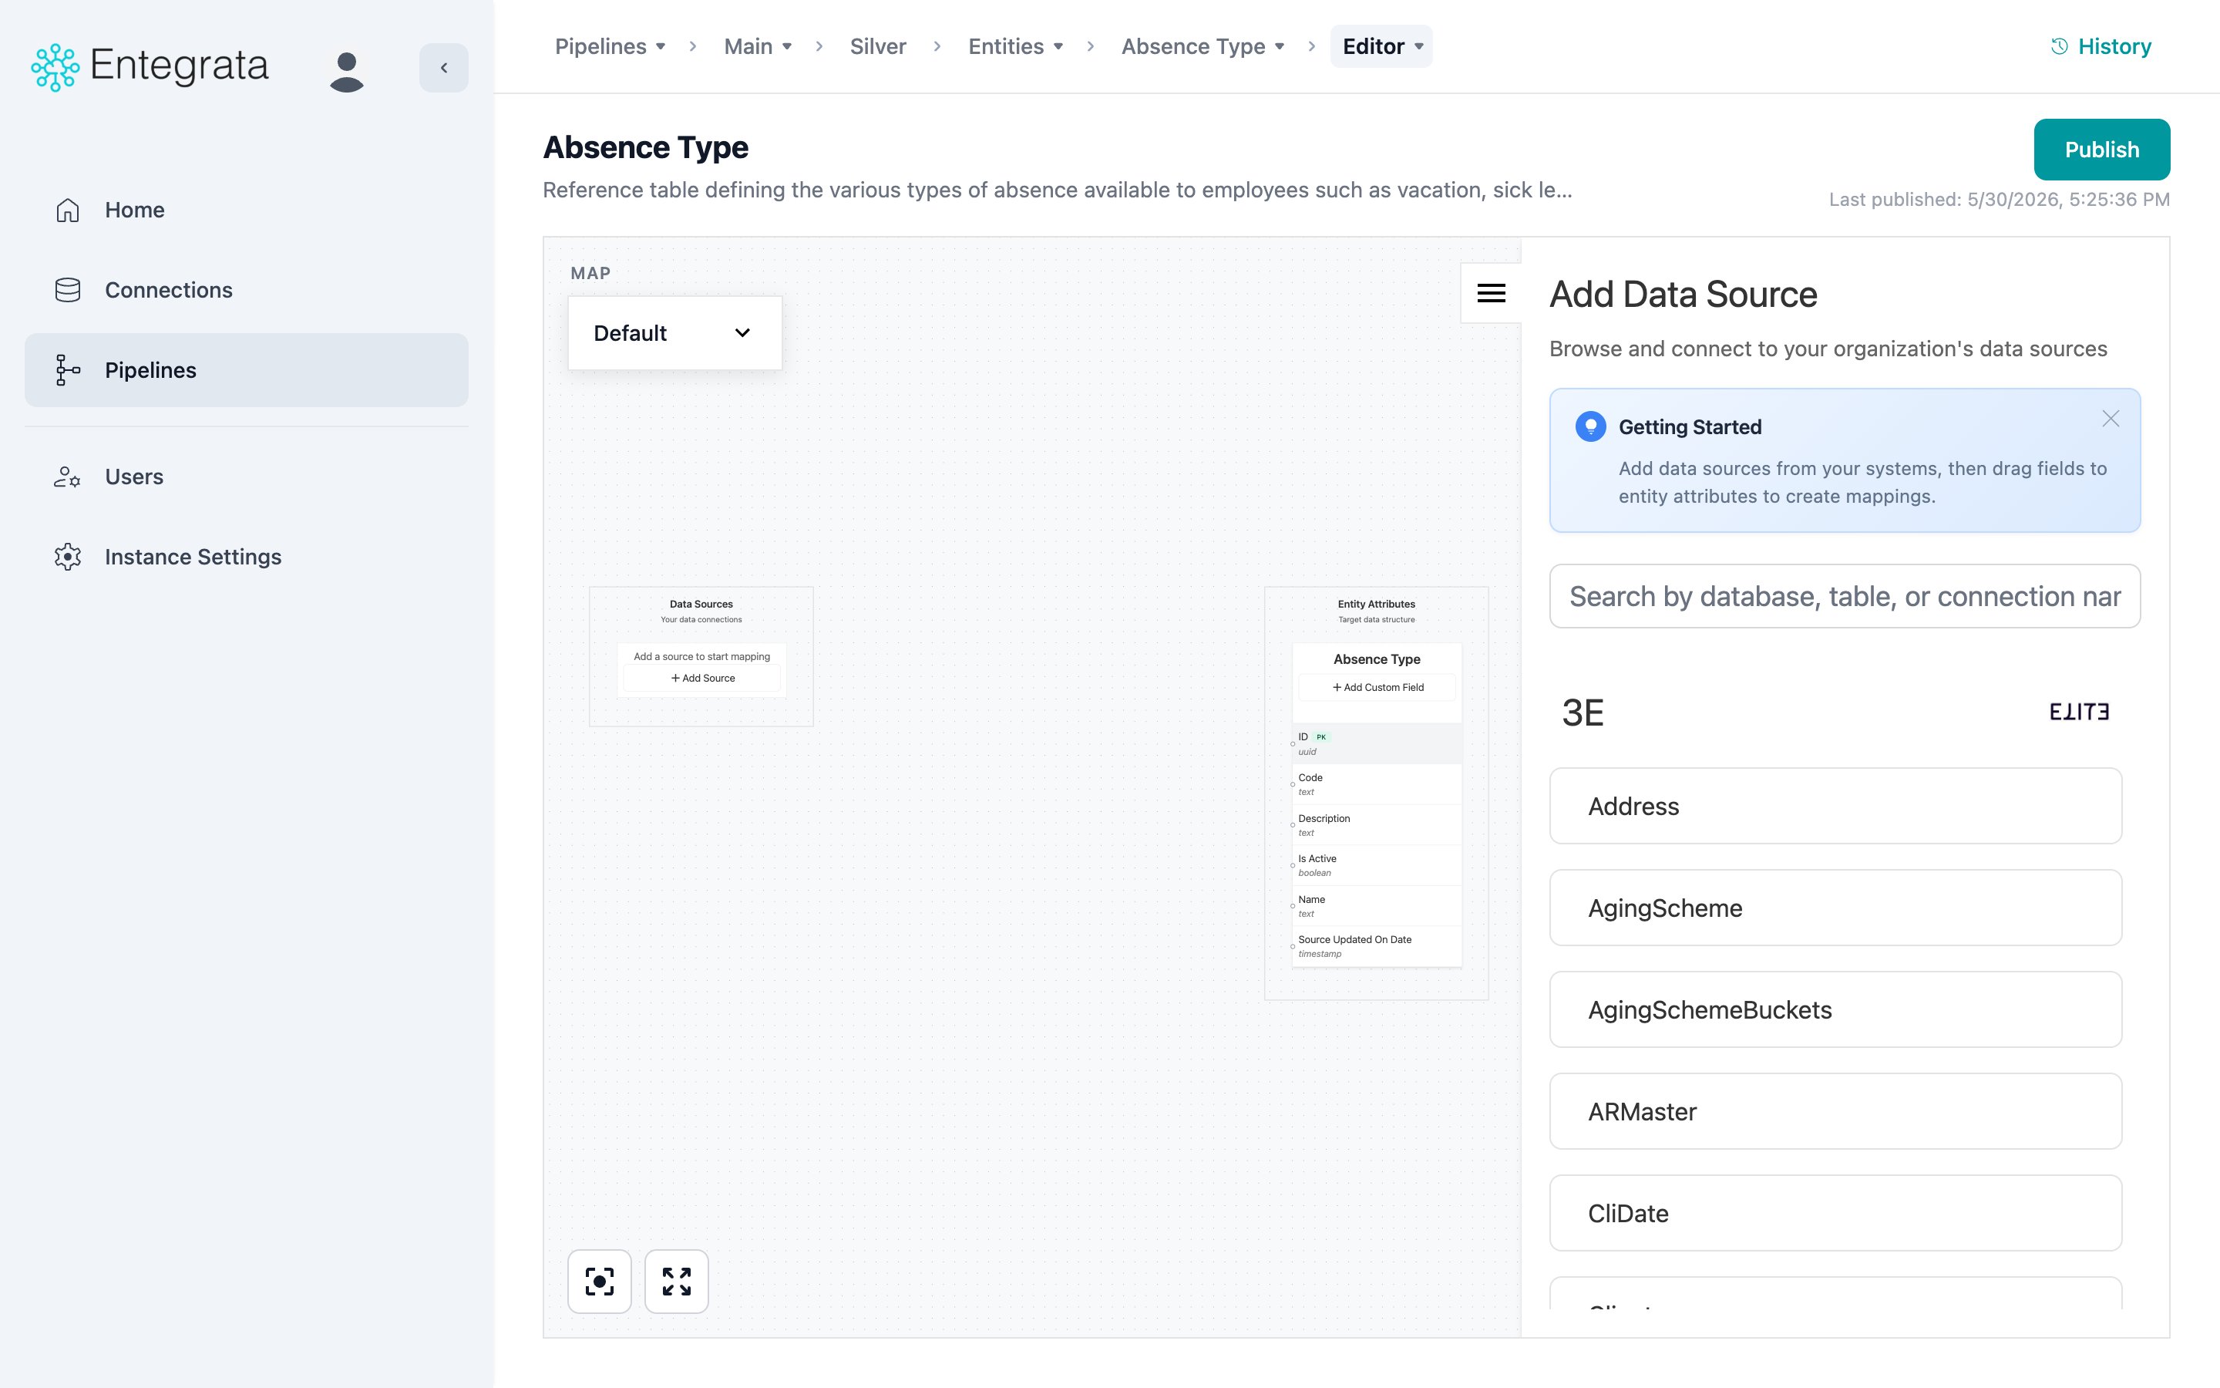Click the Users person-gear icon
This screenshot has width=2220, height=1388.
click(x=68, y=477)
